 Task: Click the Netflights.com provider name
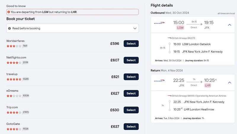16,58
